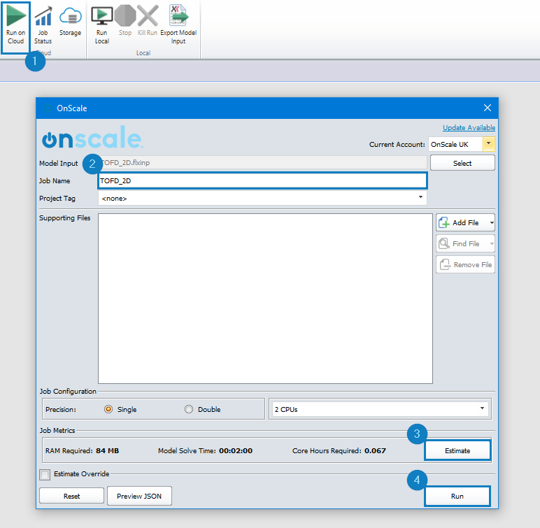The height and width of the screenshot is (528, 540).
Task: Select Single precision radio button
Action: point(108,409)
